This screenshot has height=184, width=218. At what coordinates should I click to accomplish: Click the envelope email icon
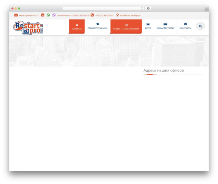coord(16,15)
